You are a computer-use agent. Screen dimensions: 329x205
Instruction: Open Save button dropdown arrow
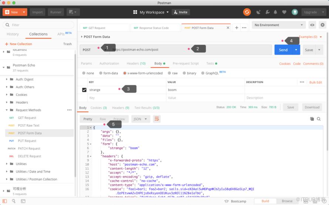tap(319, 50)
